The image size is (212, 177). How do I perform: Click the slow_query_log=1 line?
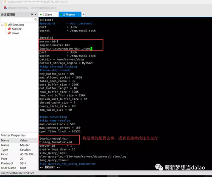[53, 153]
